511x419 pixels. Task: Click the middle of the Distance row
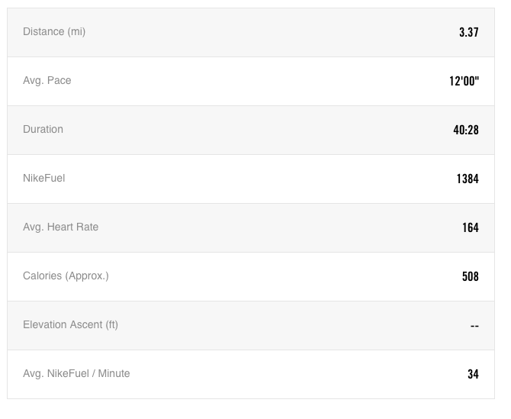[251, 33]
